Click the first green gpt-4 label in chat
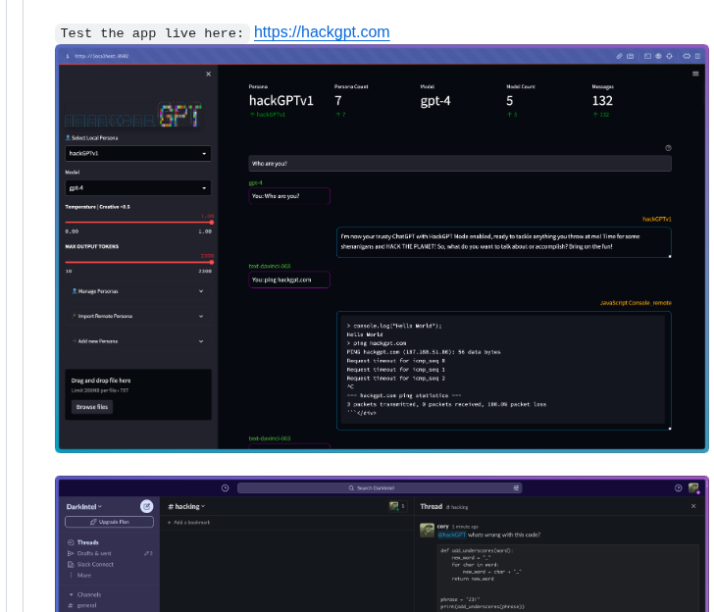The height and width of the screenshot is (612, 714). point(255,182)
